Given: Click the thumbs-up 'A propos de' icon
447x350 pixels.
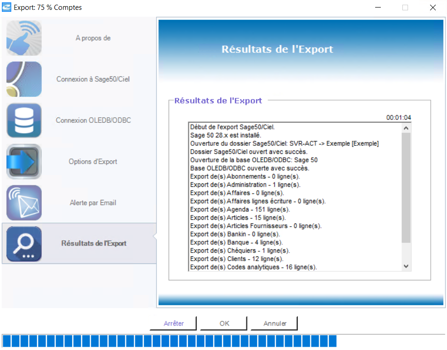Looking at the screenshot, I should click(24, 38).
